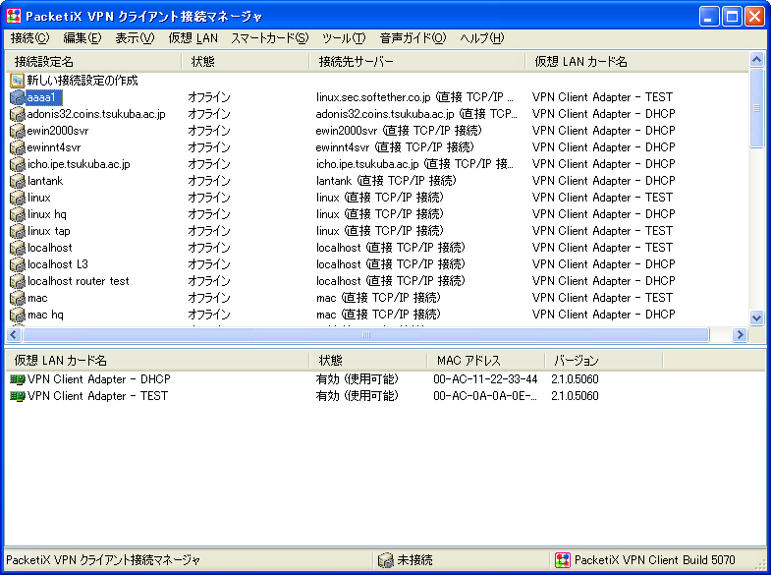Select the VPN Client Adapter - TEST adapter icon
The image size is (771, 575).
(x=17, y=396)
